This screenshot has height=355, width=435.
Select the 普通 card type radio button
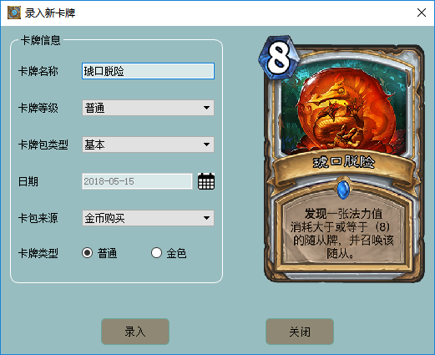[x=87, y=253]
